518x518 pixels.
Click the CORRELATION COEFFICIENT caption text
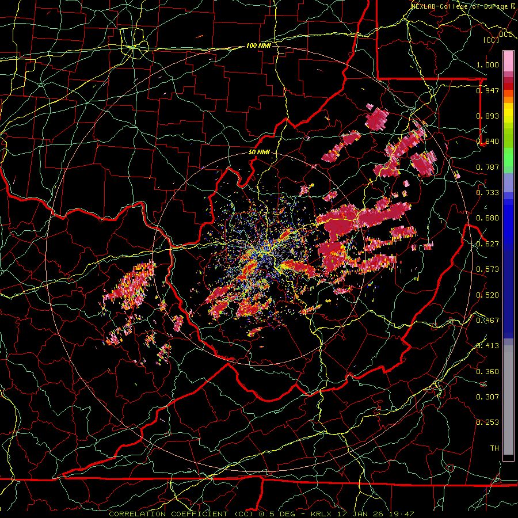(168, 514)
